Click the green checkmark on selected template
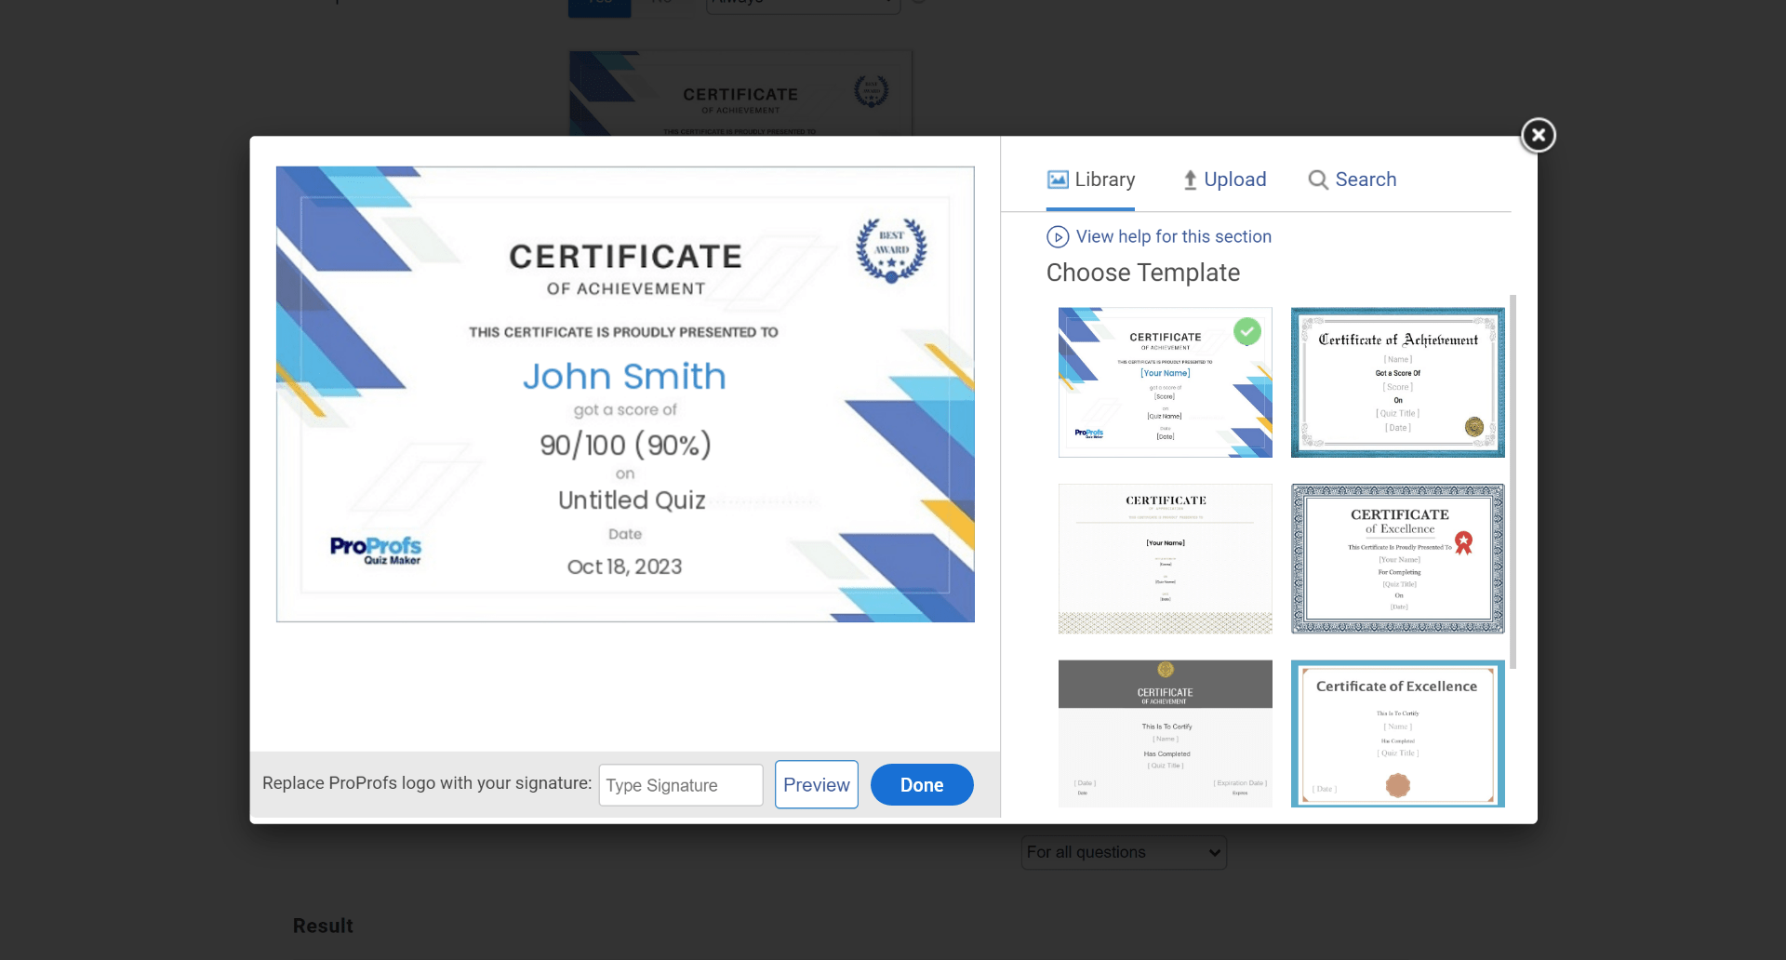Screen dimensions: 1786x960 pyautogui.click(x=1246, y=331)
